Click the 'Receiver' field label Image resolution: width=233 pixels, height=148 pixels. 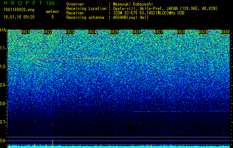point(75,13)
